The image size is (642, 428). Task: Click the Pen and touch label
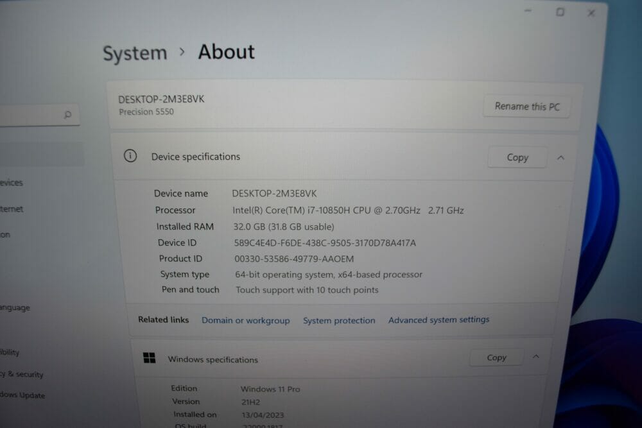(191, 289)
